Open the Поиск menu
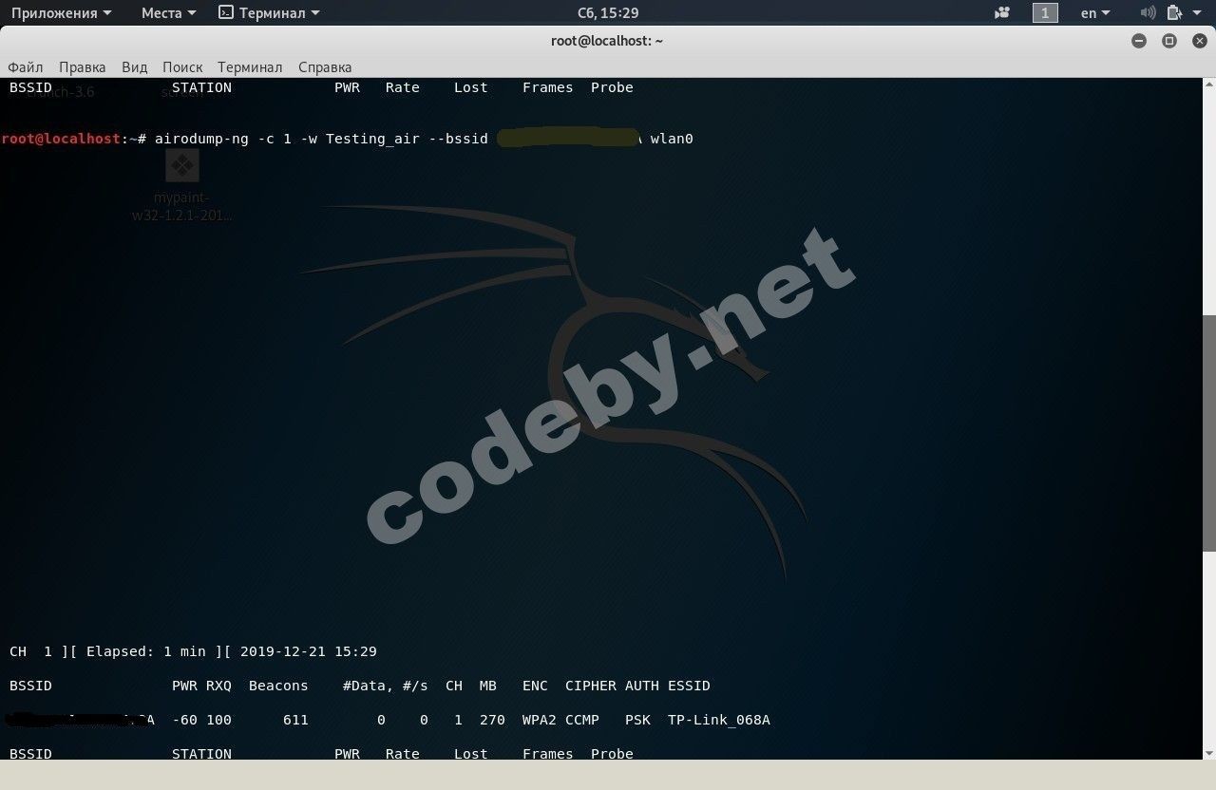Viewport: 1216px width, 790px height. coord(182,67)
